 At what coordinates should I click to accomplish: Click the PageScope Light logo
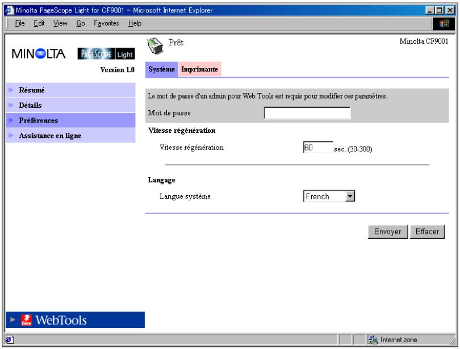click(x=106, y=54)
